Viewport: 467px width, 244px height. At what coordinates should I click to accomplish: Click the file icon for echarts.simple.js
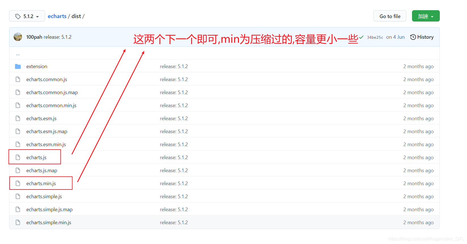(18, 197)
